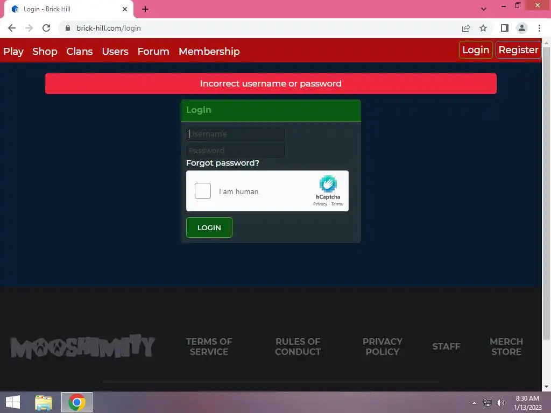Image resolution: width=551 pixels, height=413 pixels.
Task: Click the browser forward arrow
Action: [29, 28]
